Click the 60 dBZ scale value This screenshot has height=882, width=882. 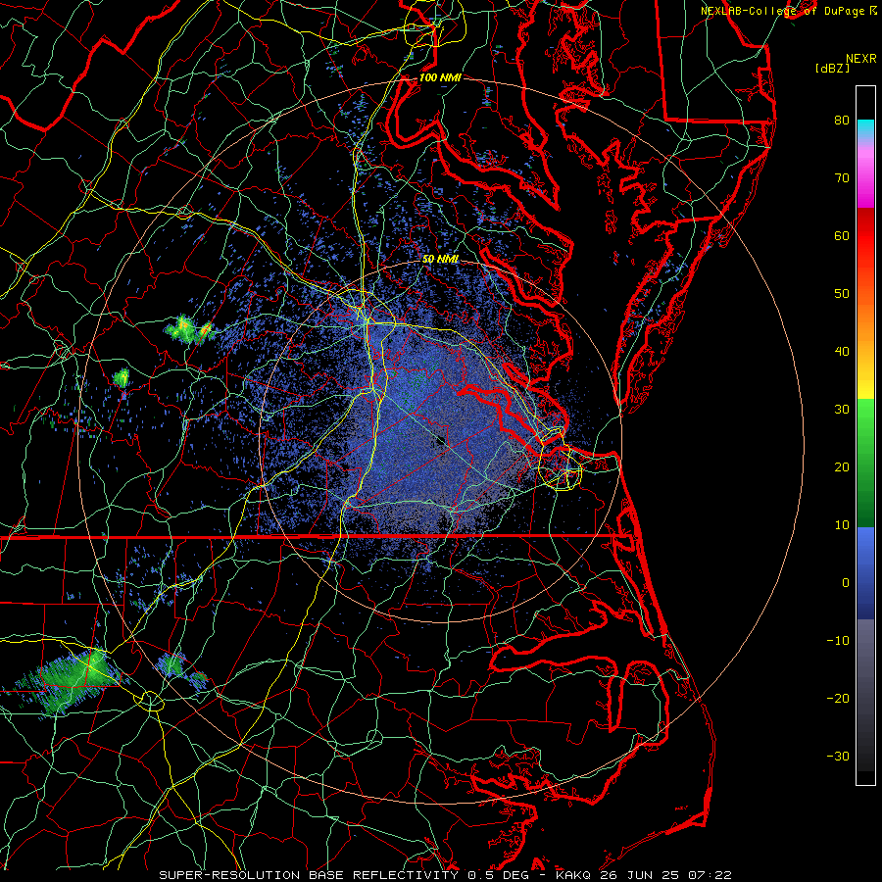[x=842, y=235]
